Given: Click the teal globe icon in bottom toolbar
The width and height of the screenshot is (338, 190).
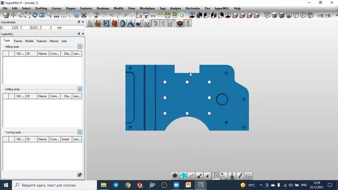Looking at the screenshot, I should click(x=183, y=176).
